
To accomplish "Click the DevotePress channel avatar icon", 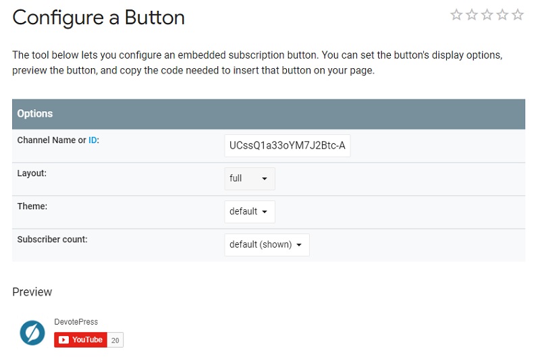I will tap(32, 333).
